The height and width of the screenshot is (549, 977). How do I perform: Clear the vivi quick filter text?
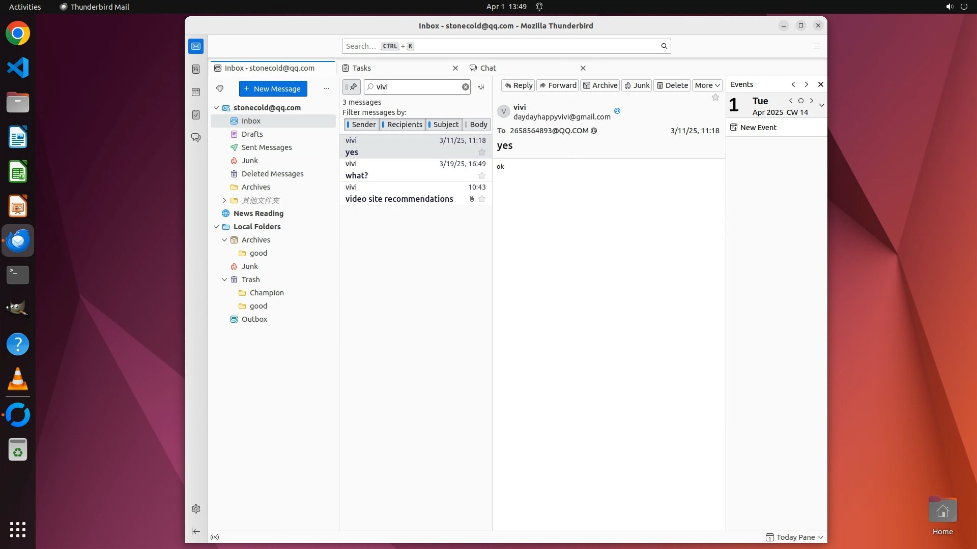pyautogui.click(x=465, y=87)
